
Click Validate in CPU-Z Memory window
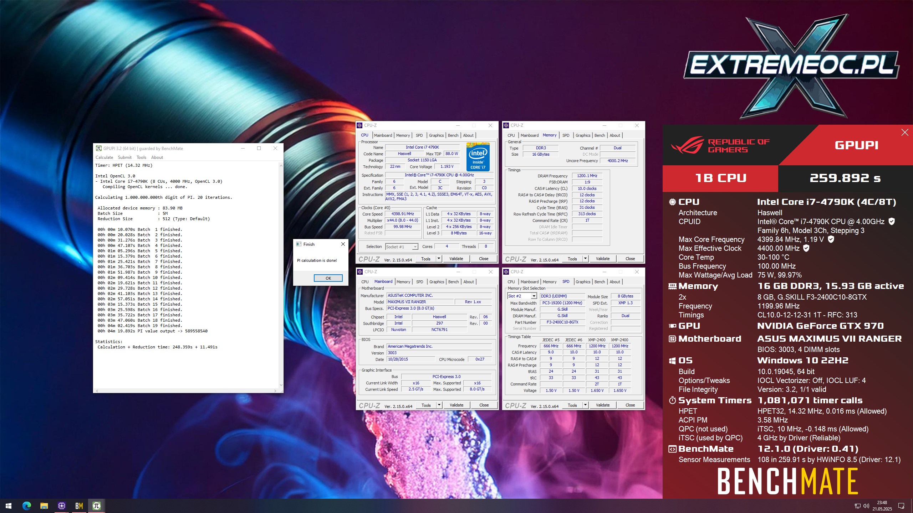coord(603,259)
